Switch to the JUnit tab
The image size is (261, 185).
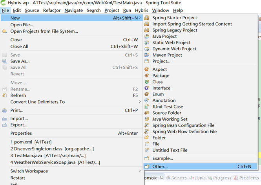[197, 178]
